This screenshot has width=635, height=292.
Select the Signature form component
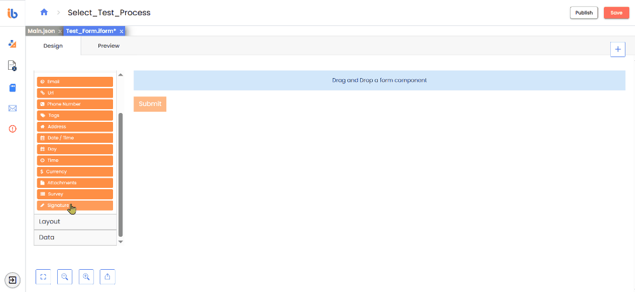tap(75, 205)
